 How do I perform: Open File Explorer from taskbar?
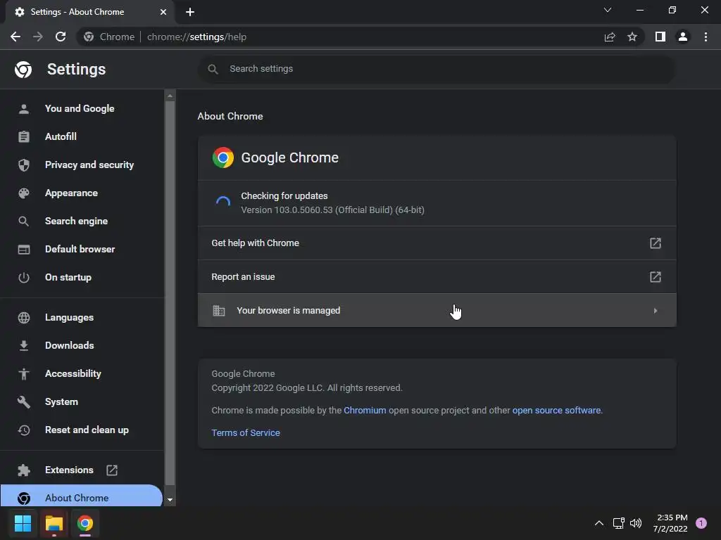(54, 523)
